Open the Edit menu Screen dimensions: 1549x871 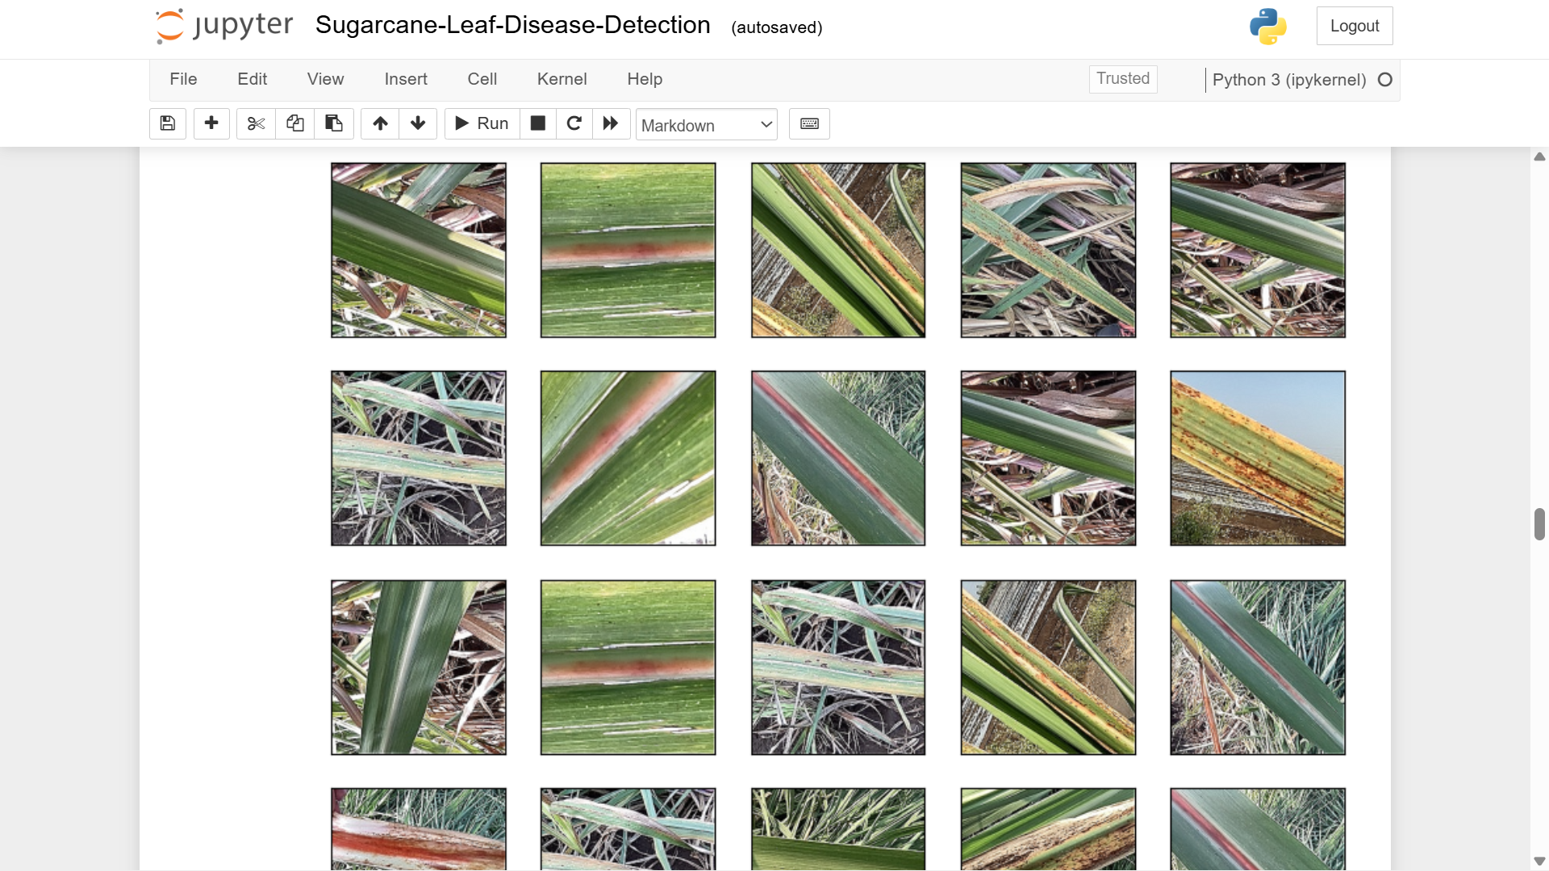pos(252,79)
